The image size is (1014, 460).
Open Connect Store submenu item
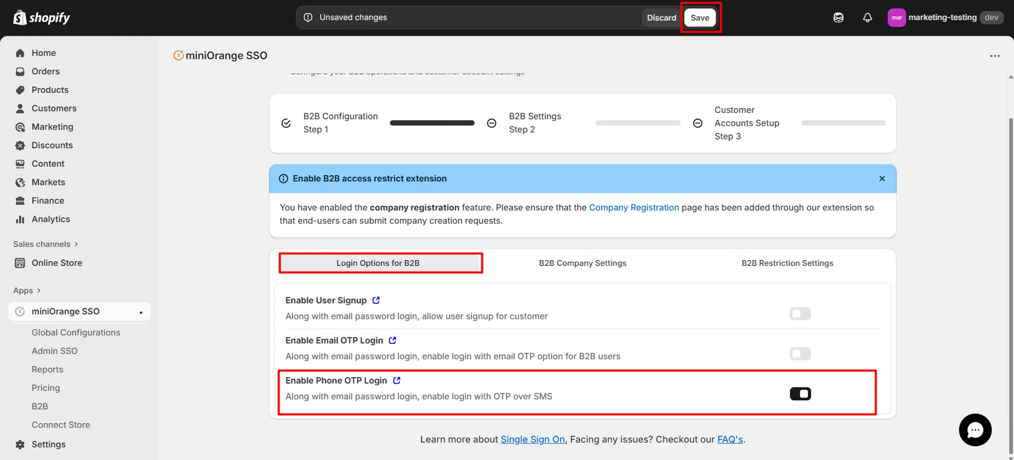(x=61, y=425)
